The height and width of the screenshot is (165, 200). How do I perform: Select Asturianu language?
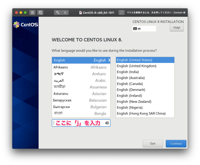[81, 94]
